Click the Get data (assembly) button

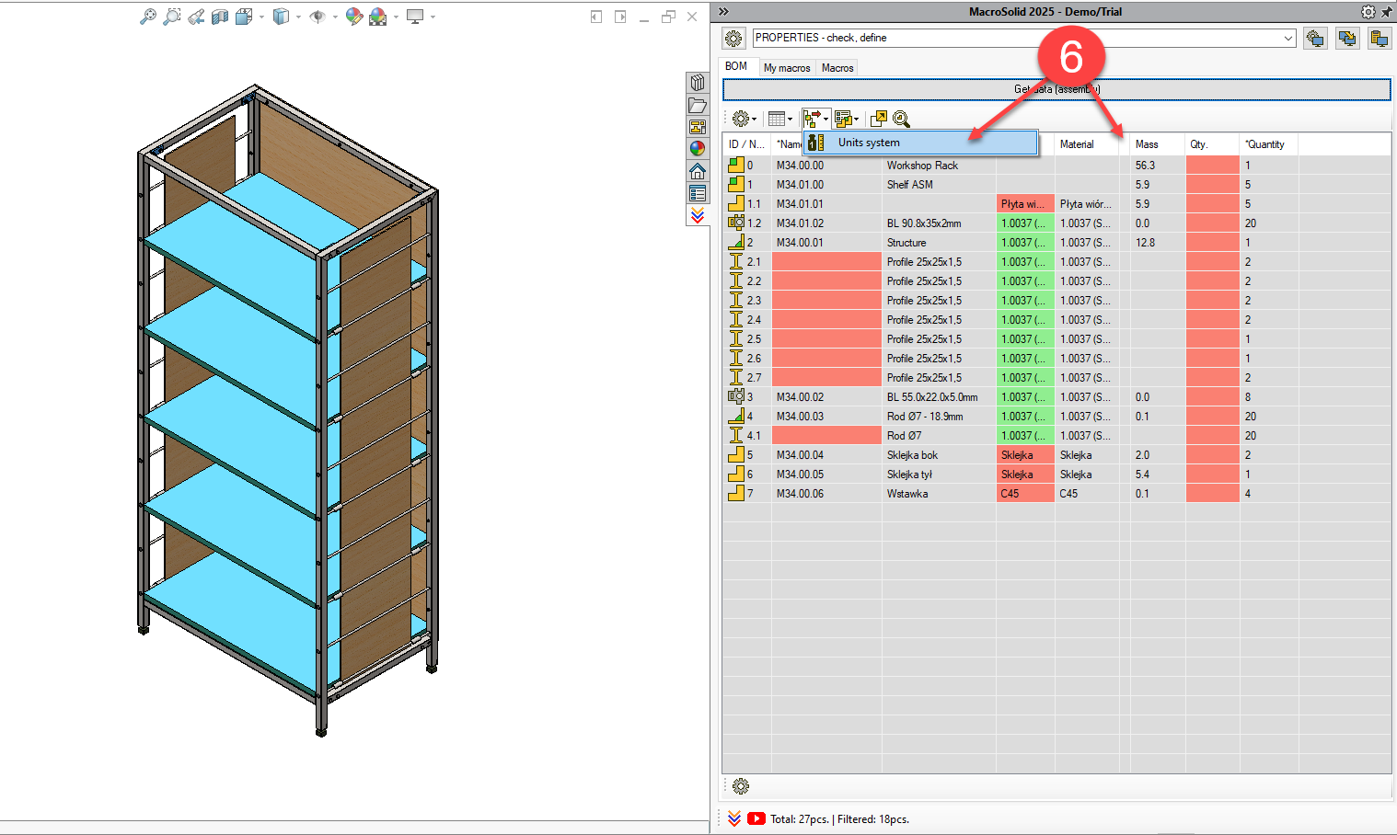1056,89
